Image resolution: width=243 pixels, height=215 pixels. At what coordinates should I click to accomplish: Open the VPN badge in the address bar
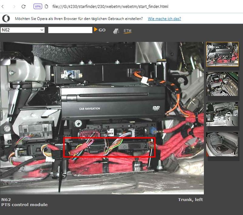pos(38,6)
